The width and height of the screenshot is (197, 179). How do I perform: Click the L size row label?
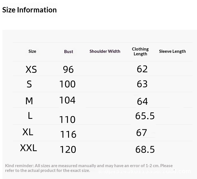(30, 115)
